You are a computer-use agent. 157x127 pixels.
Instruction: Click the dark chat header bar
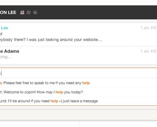(78, 12)
